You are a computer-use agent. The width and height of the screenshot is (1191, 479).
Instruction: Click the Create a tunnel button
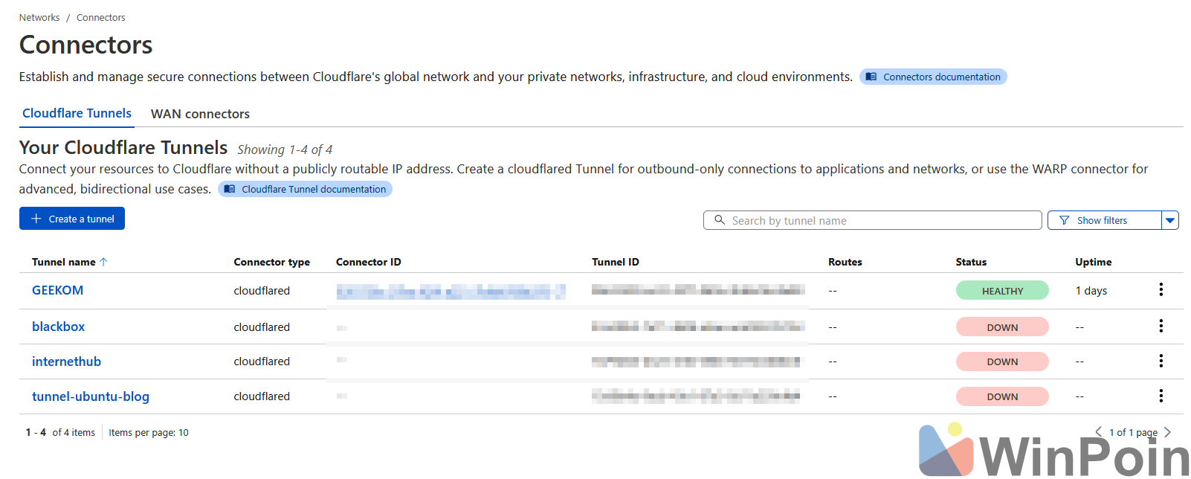(72, 219)
